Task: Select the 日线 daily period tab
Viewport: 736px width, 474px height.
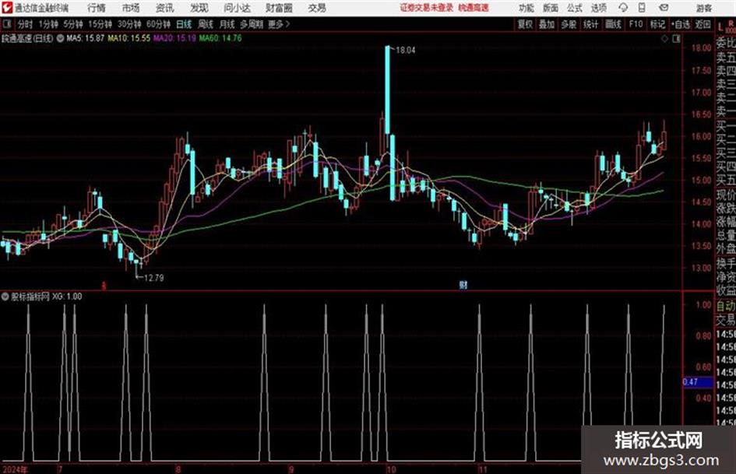Action: tap(184, 24)
